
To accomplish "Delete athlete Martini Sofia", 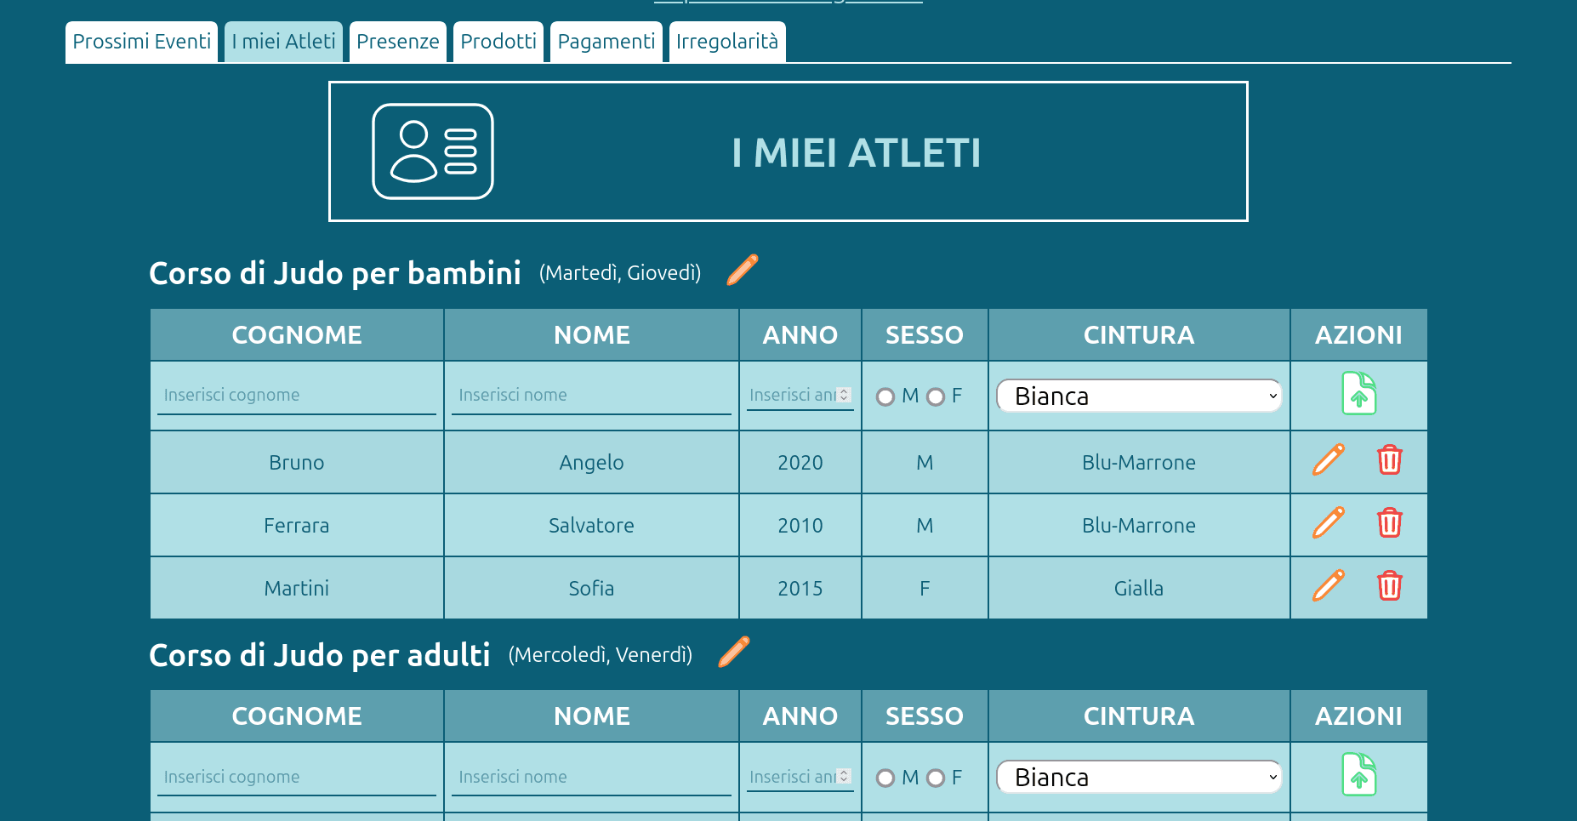I will pyautogui.click(x=1389, y=586).
